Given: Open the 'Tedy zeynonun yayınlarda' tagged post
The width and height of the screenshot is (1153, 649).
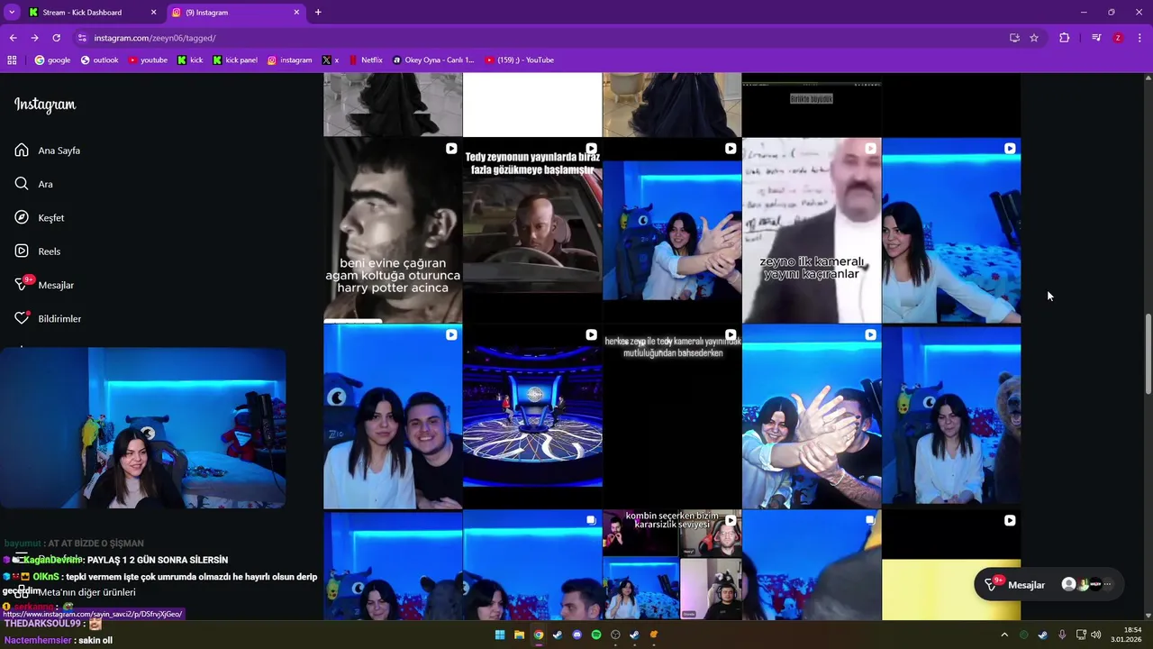Looking at the screenshot, I should [x=532, y=231].
